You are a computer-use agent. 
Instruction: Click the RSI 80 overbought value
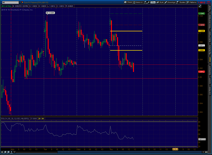click(43, 119)
